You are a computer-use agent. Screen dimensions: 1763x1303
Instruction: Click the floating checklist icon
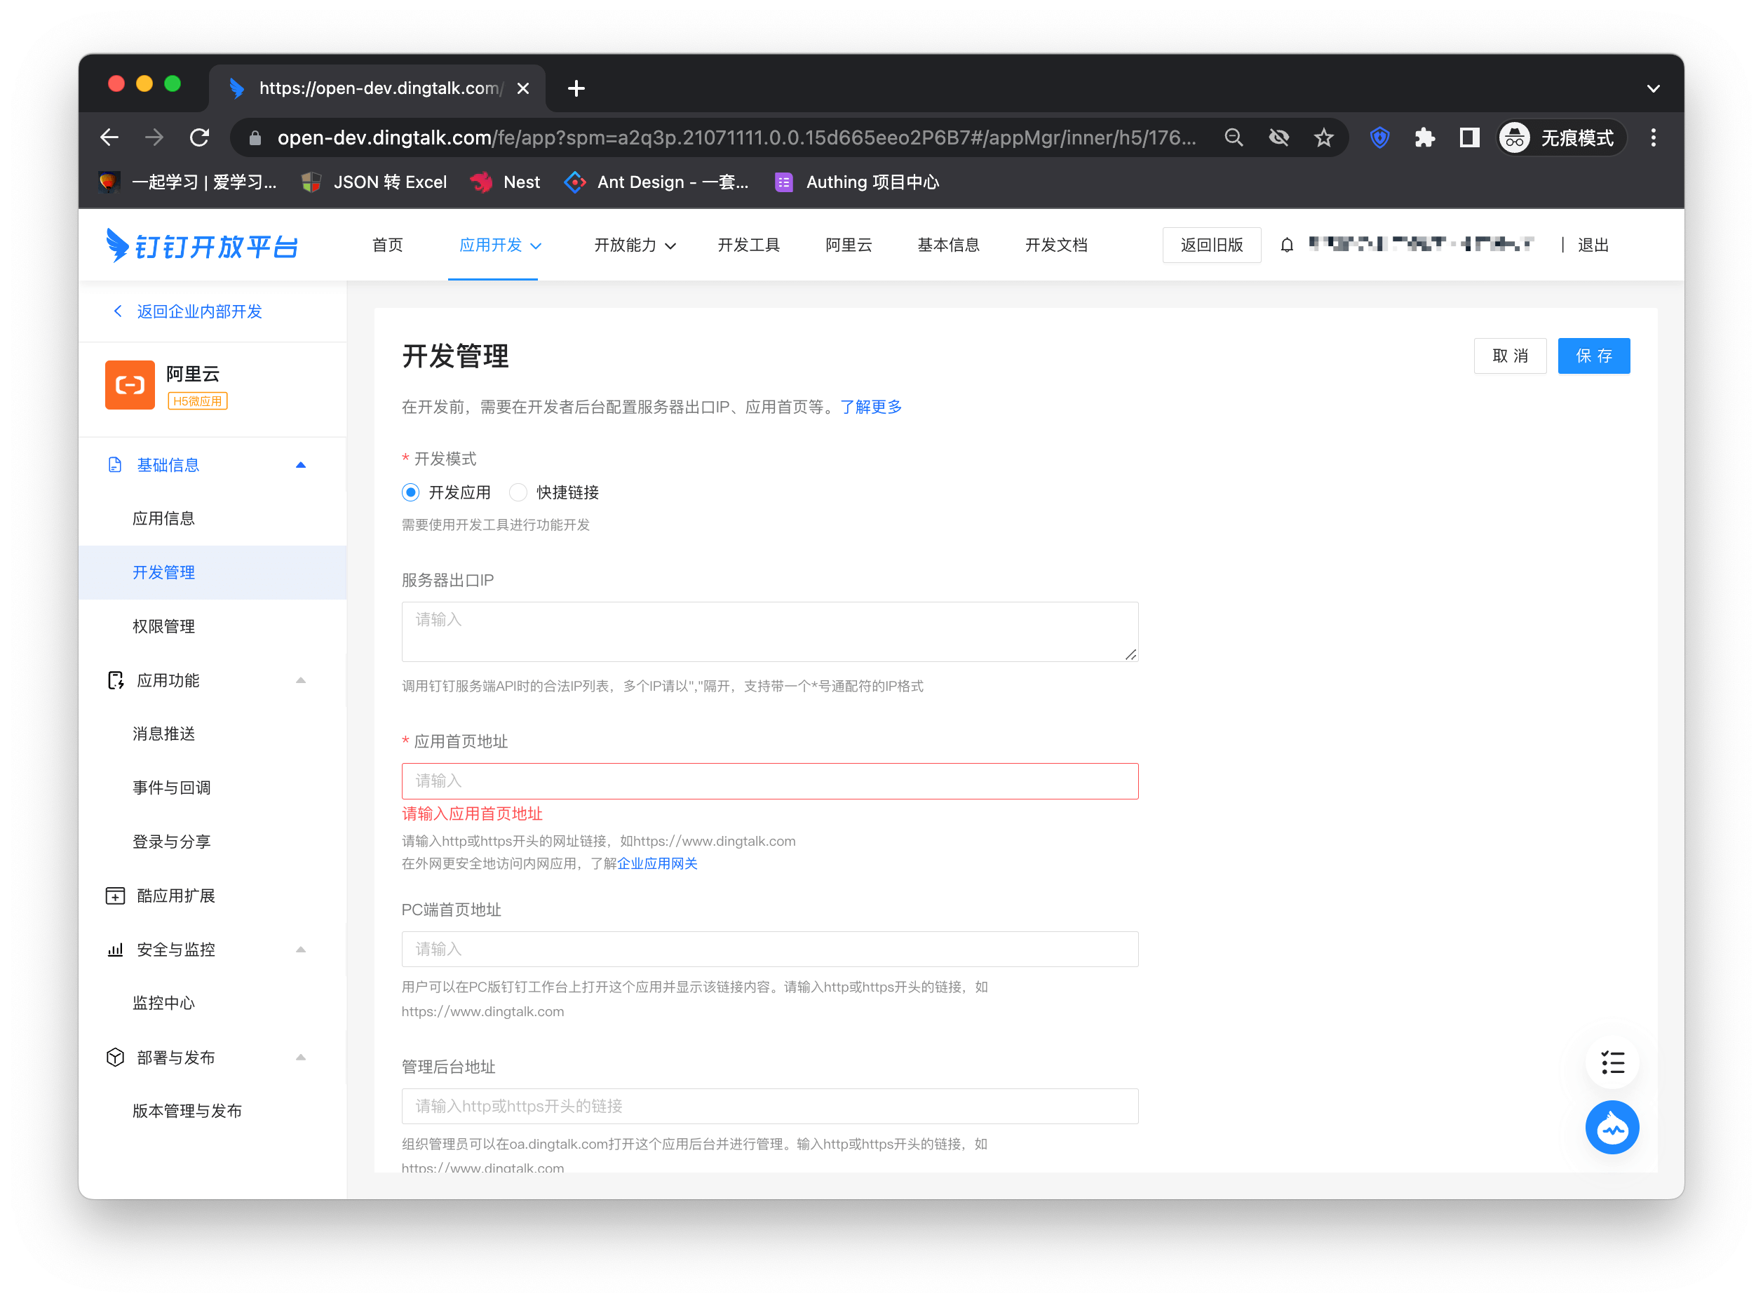click(x=1612, y=1062)
